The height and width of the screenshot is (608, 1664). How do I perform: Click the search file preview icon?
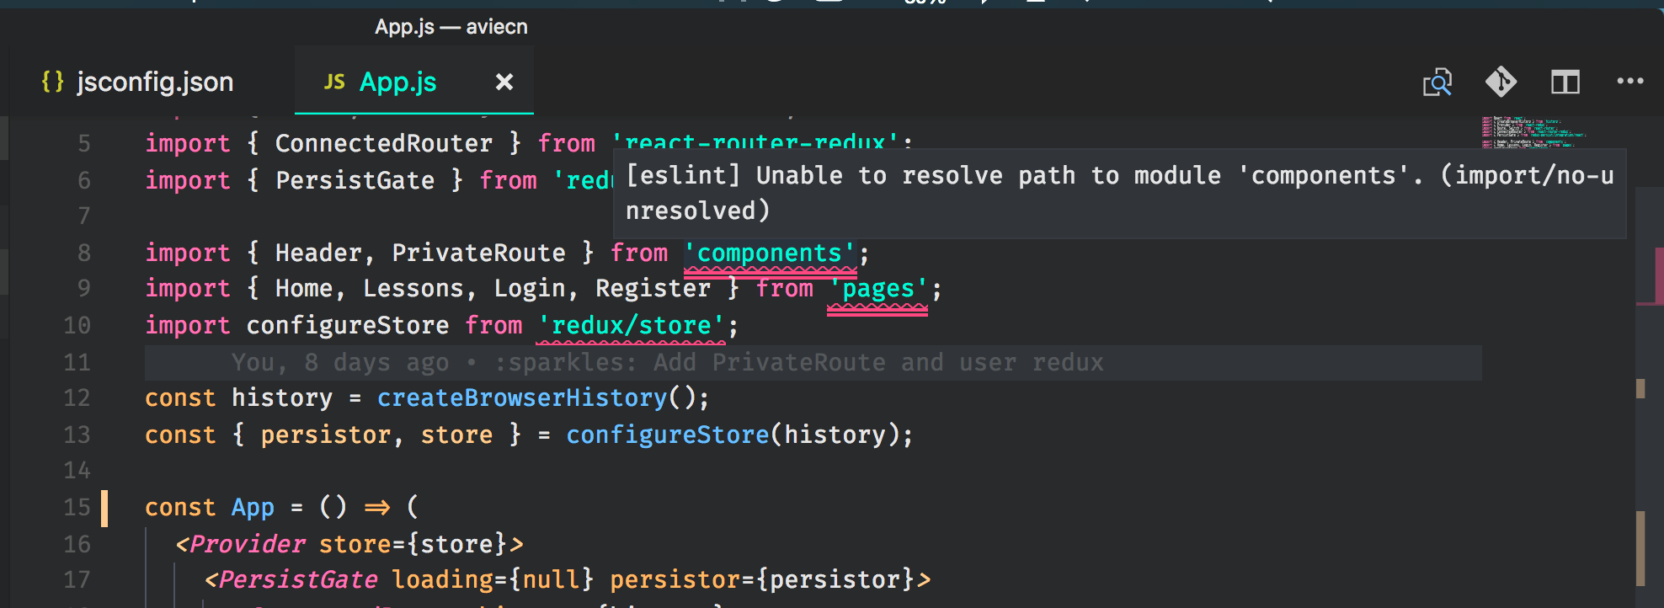(x=1437, y=82)
